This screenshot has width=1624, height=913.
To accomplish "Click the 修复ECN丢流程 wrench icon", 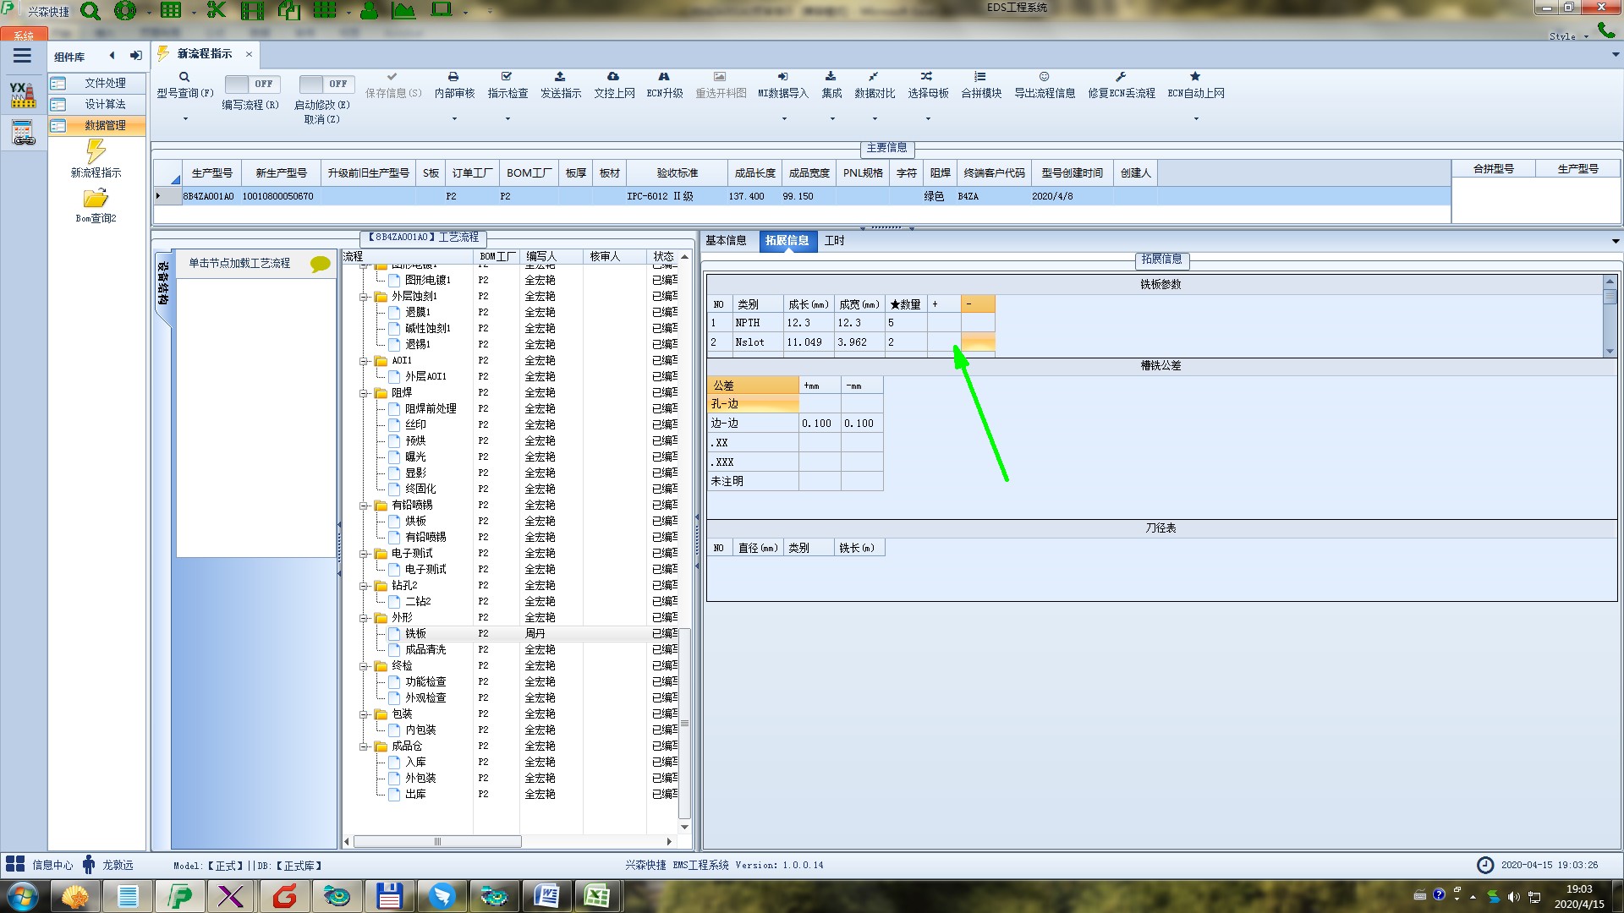I will (1121, 77).
